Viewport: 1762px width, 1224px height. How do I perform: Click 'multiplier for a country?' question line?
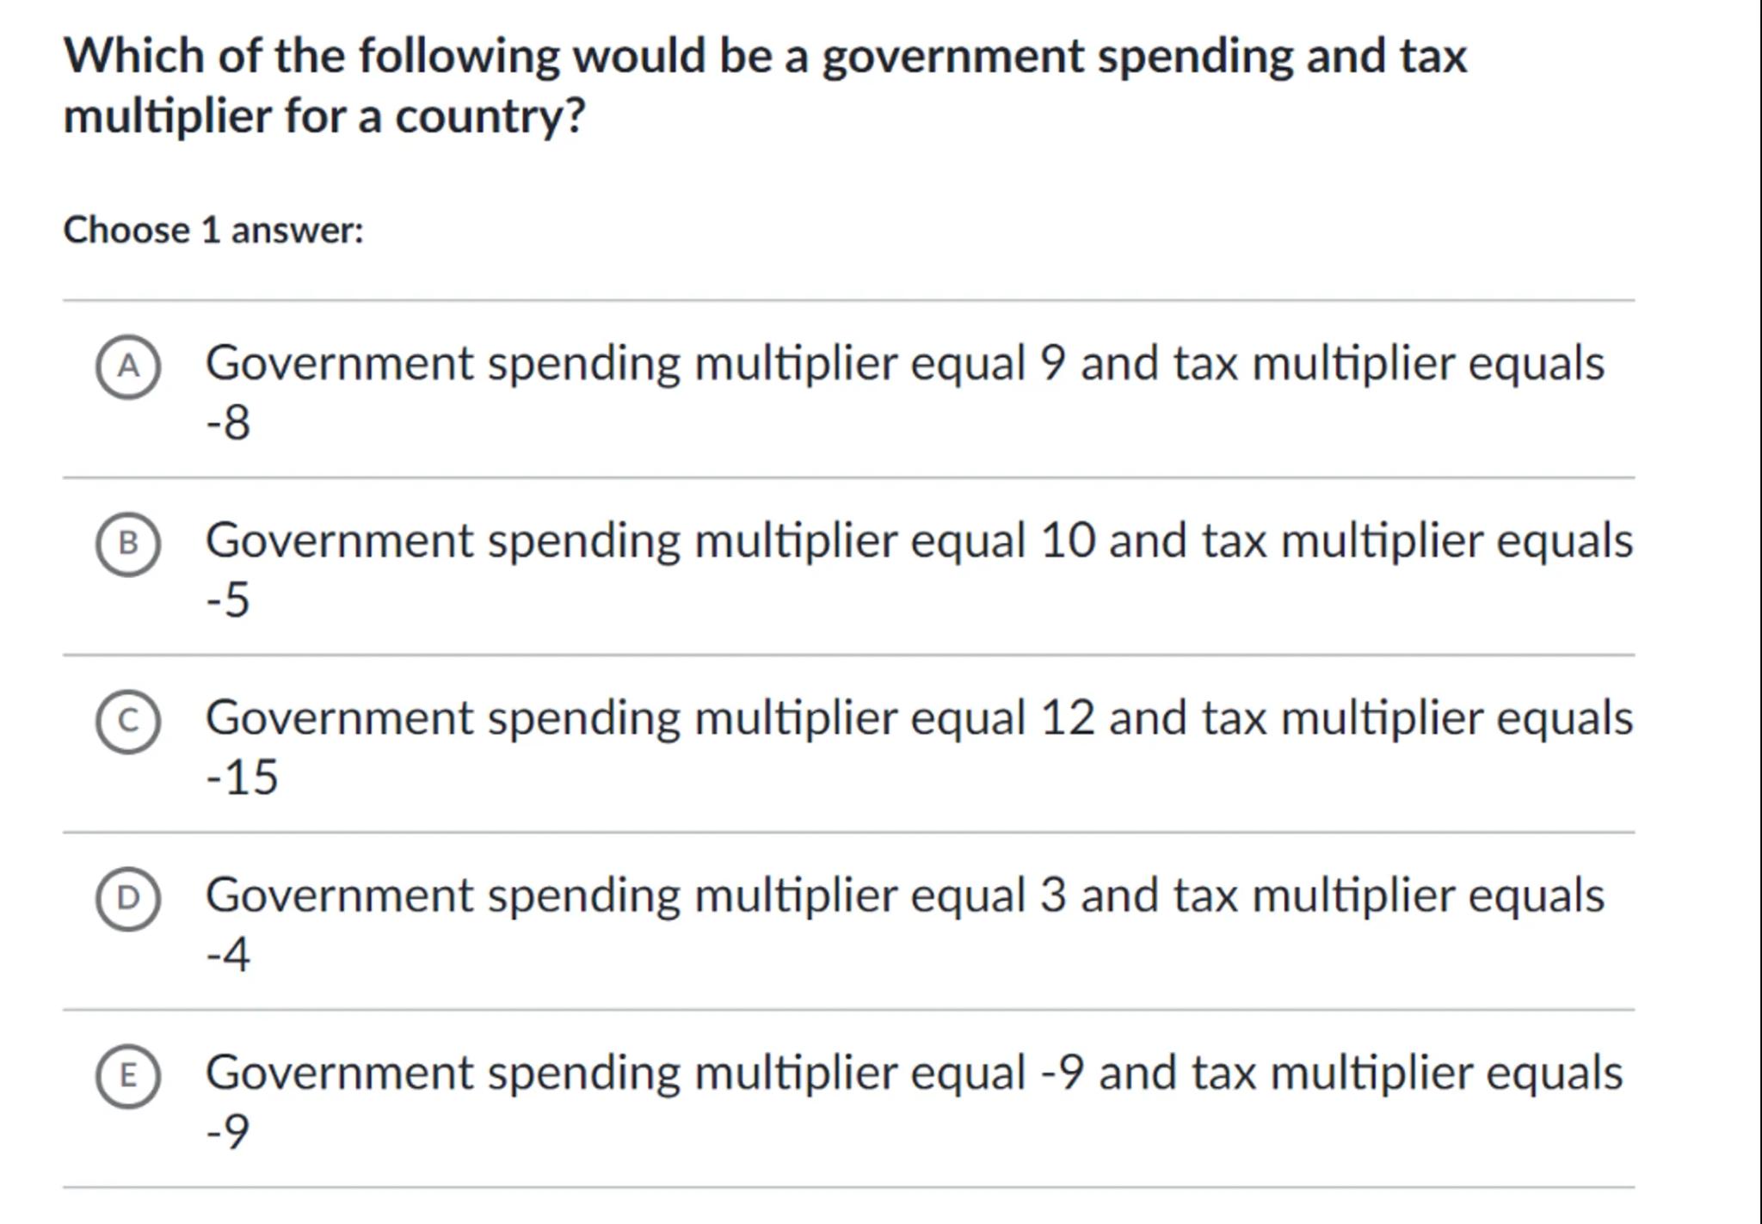[x=324, y=116]
